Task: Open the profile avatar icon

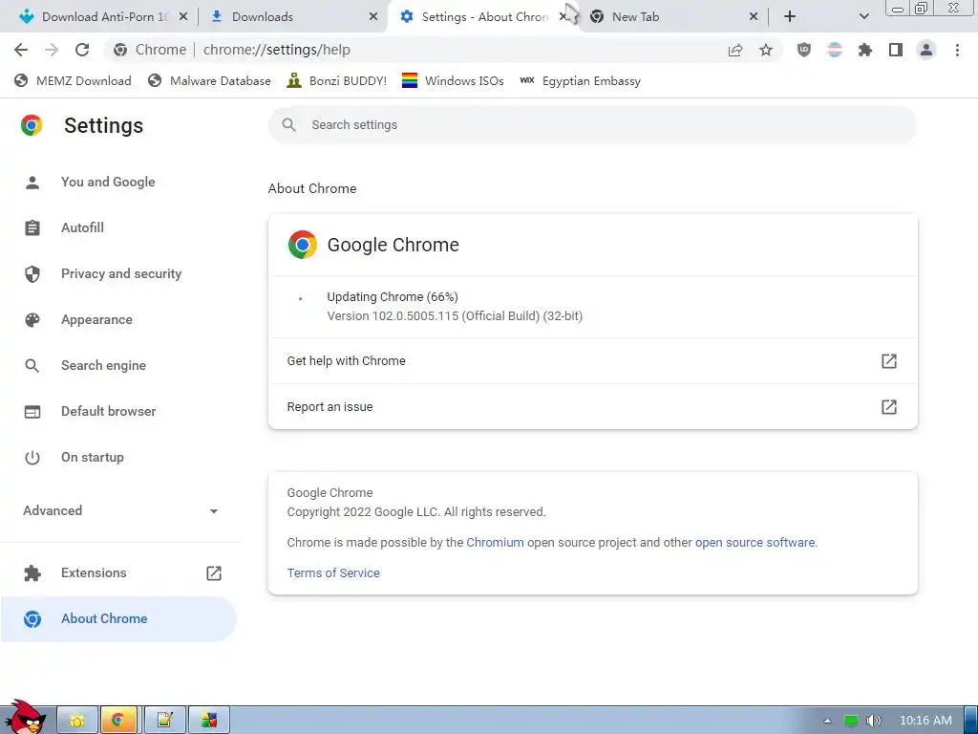Action: click(x=926, y=50)
